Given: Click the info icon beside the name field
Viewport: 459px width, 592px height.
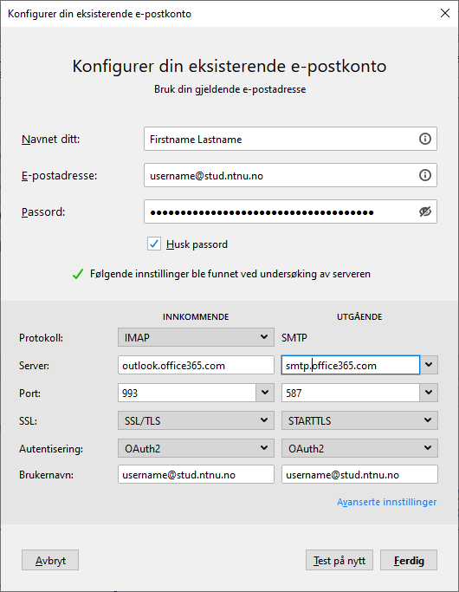Looking at the screenshot, I should point(425,139).
